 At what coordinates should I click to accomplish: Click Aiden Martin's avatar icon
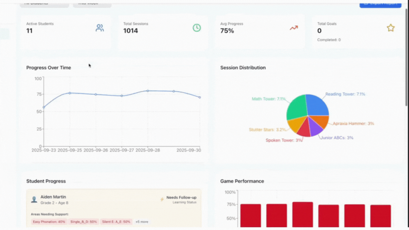34,199
